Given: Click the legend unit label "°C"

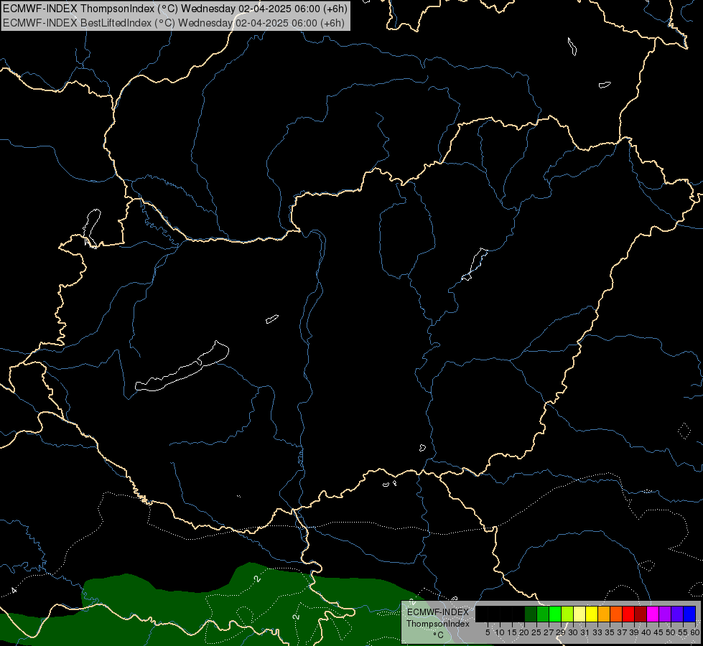Looking at the screenshot, I should 438,635.
